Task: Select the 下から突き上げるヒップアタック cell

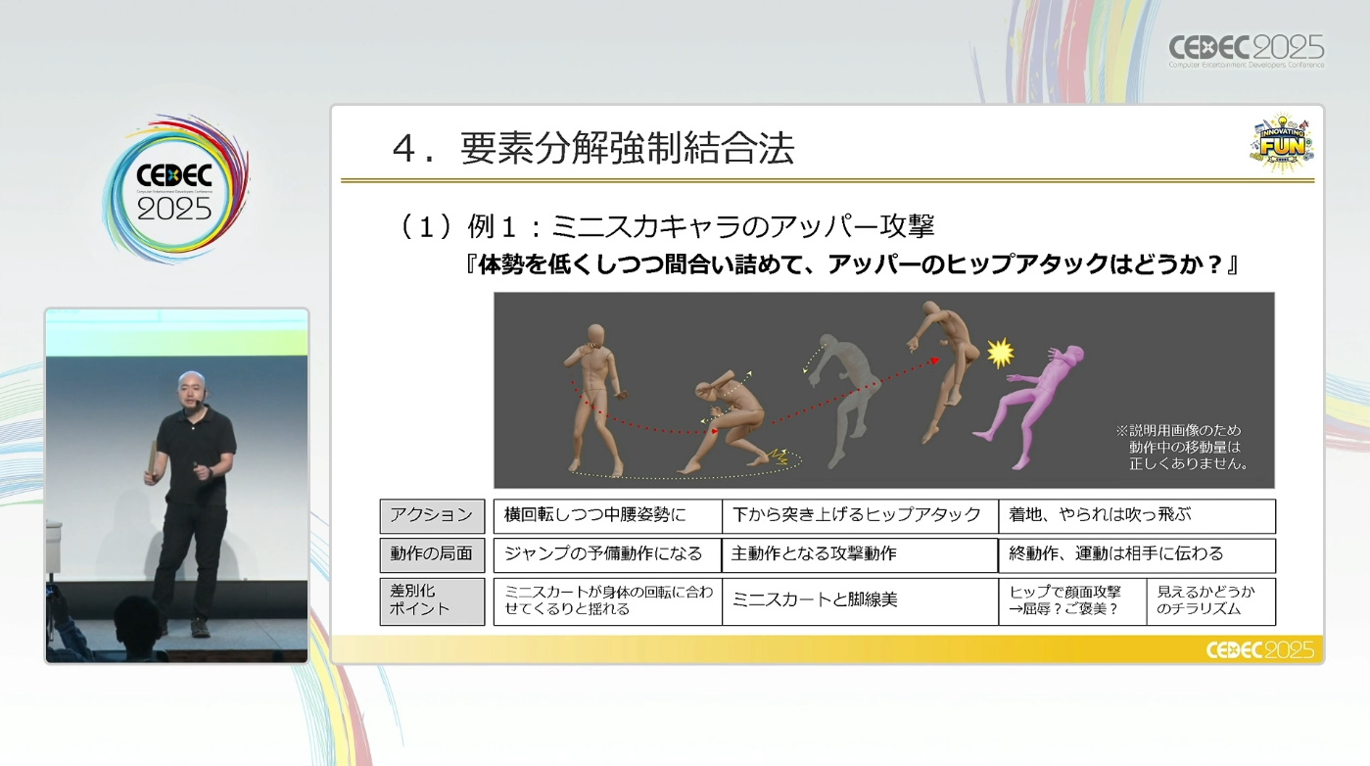Action: 859,515
